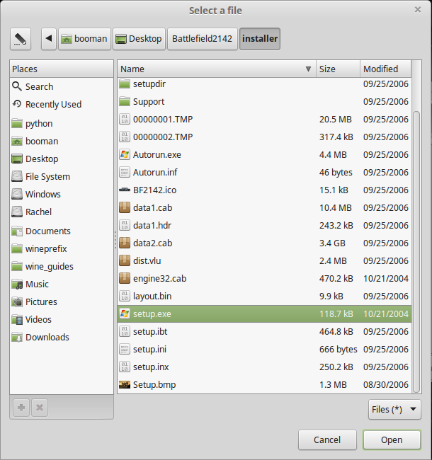Select the data2.cab archive
The height and width of the screenshot is (460, 432).
click(264, 243)
